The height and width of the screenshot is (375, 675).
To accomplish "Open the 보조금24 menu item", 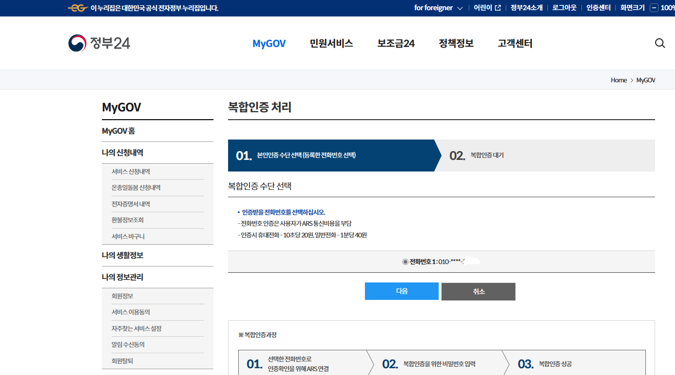I will click(x=395, y=43).
